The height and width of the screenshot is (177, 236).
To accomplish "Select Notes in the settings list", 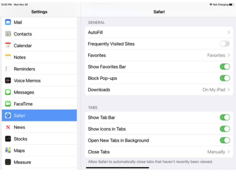I will 20,57.
